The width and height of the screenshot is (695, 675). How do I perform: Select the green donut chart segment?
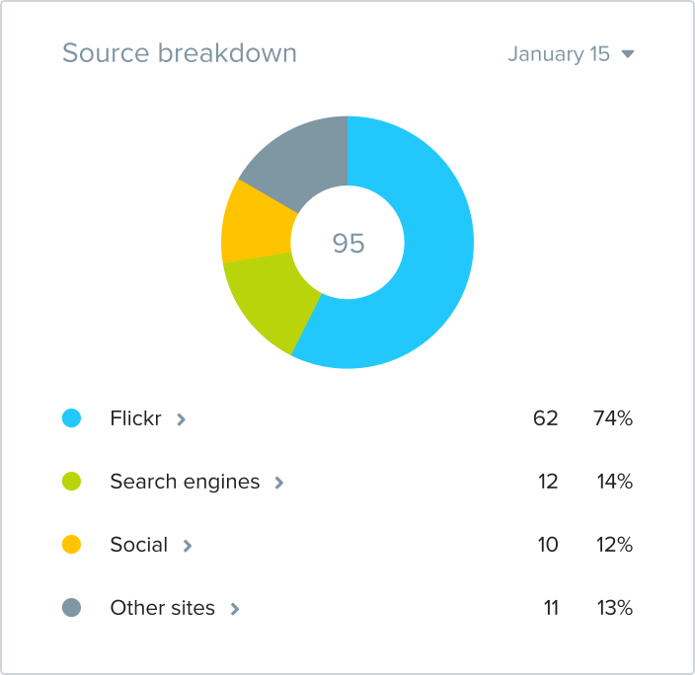[x=270, y=297]
